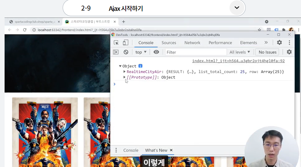This screenshot has height=167, width=301.
Task: Reload the browser page
Action: 25,30
